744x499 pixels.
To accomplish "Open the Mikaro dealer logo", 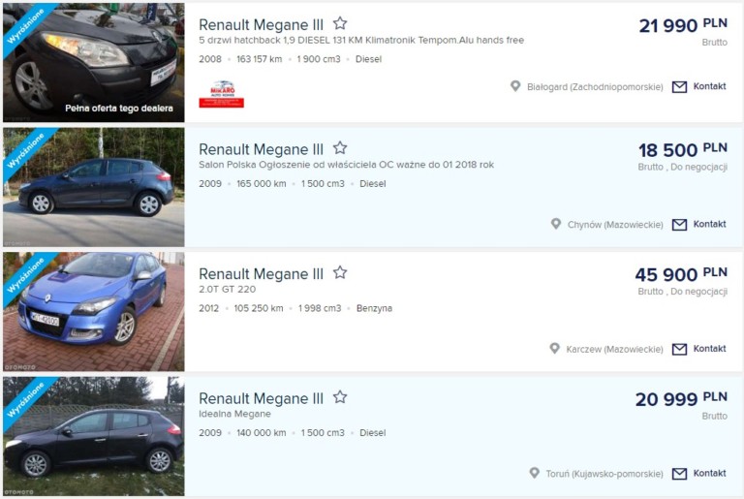I will click(x=222, y=94).
